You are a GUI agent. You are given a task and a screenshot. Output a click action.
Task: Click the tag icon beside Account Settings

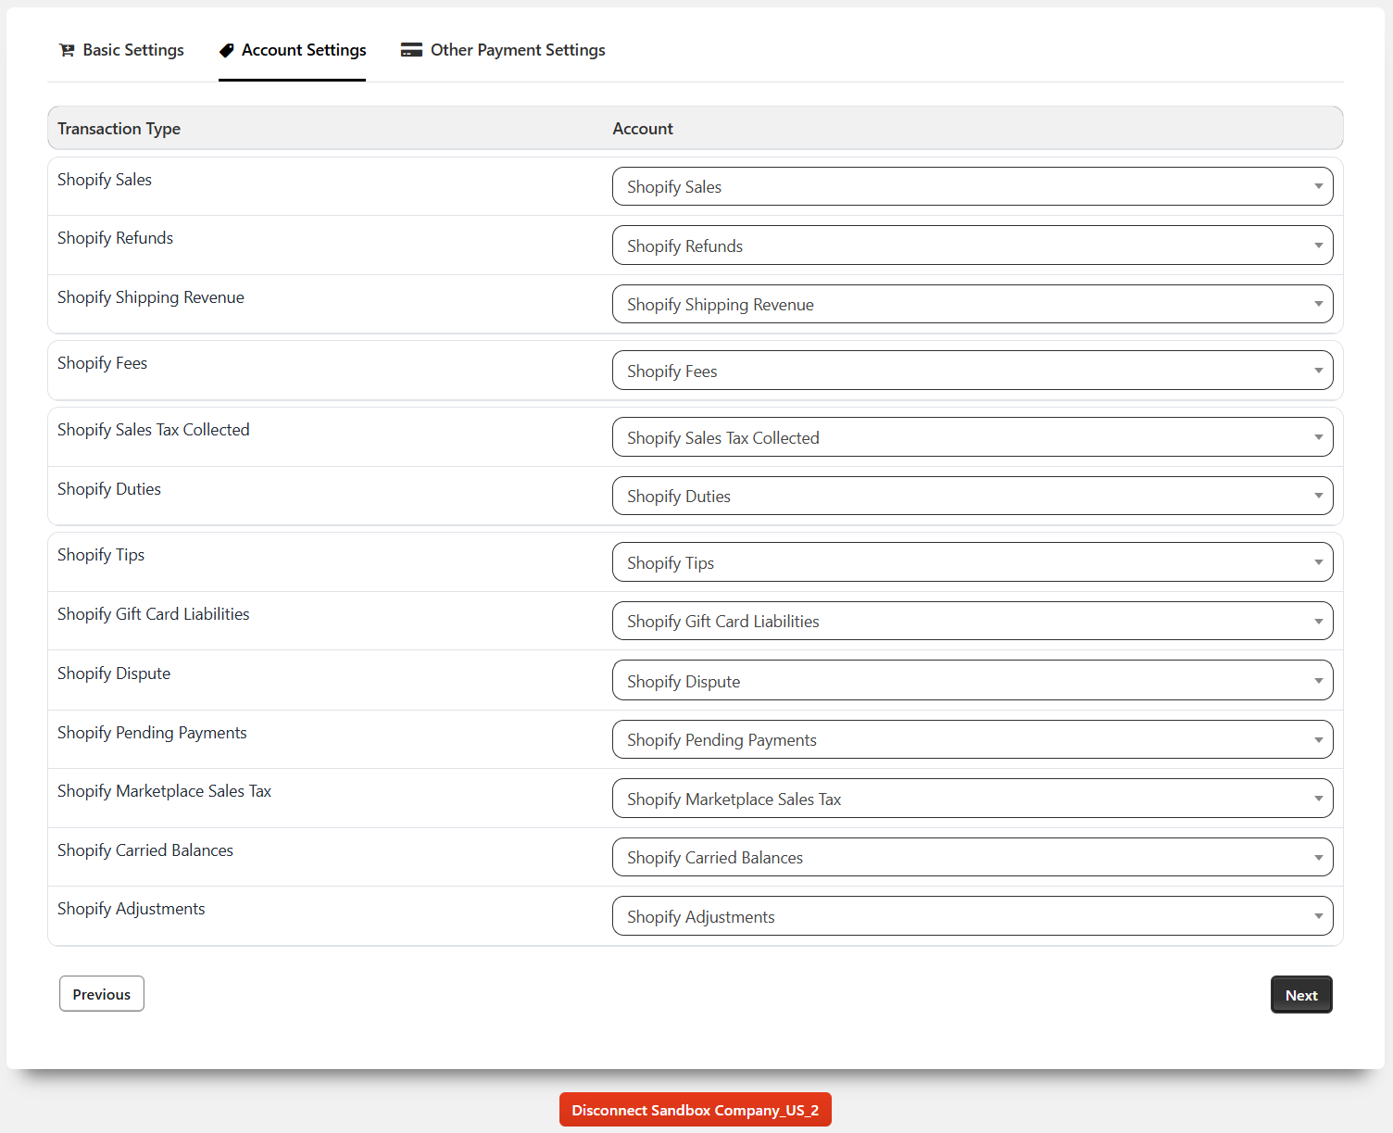[x=226, y=50]
